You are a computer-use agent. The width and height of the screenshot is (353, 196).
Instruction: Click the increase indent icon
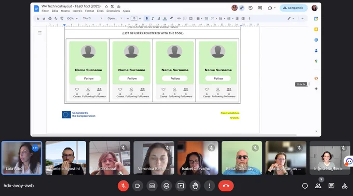[243, 19]
